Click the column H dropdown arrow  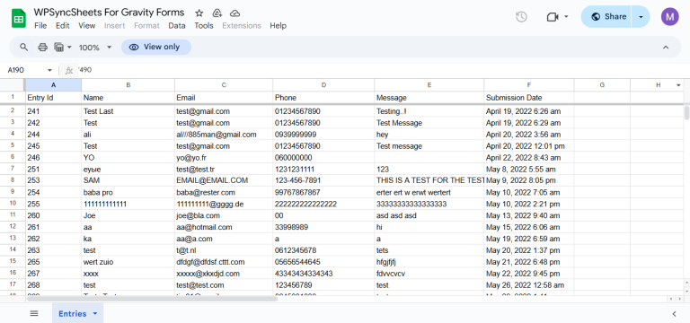click(678, 85)
